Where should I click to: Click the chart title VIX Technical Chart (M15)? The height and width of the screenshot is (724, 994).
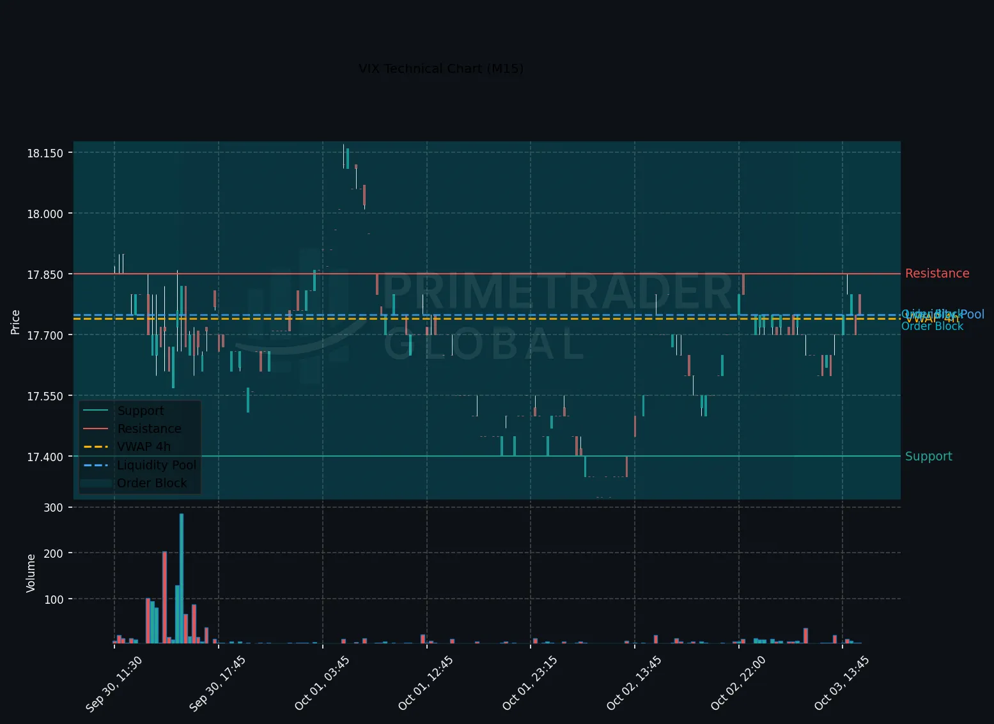441,68
